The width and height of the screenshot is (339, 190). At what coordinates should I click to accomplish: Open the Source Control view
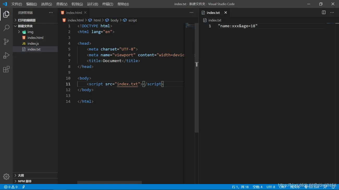click(6, 42)
